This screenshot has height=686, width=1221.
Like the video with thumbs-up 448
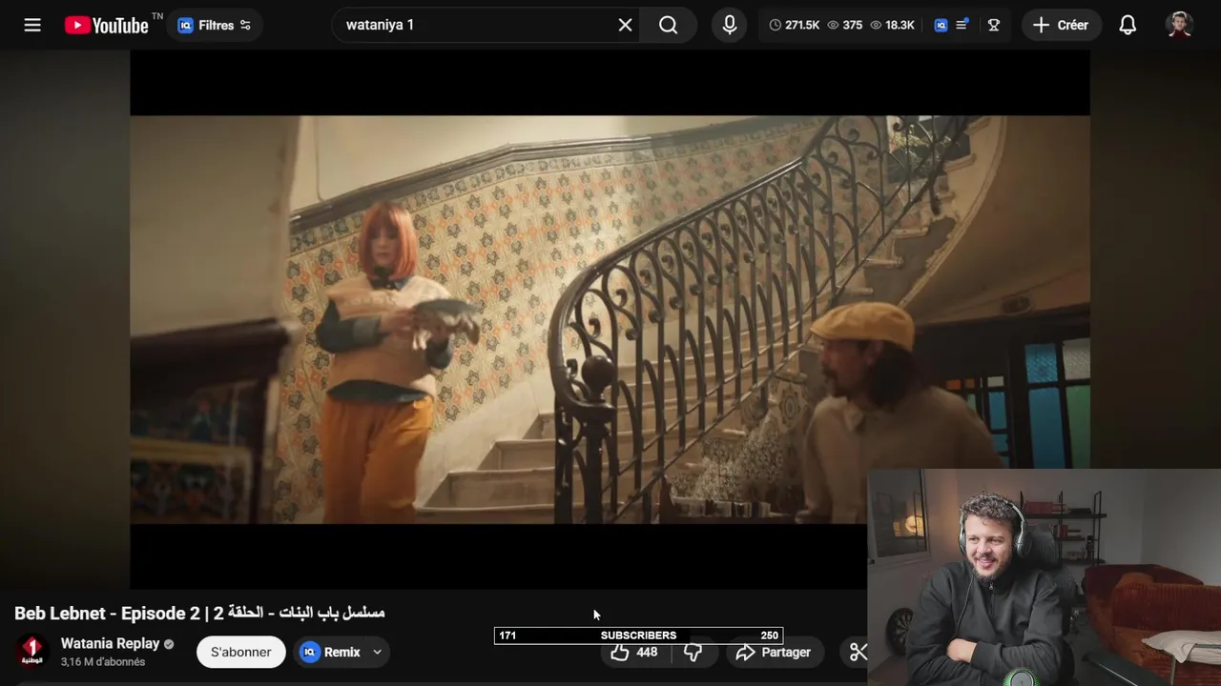636,653
